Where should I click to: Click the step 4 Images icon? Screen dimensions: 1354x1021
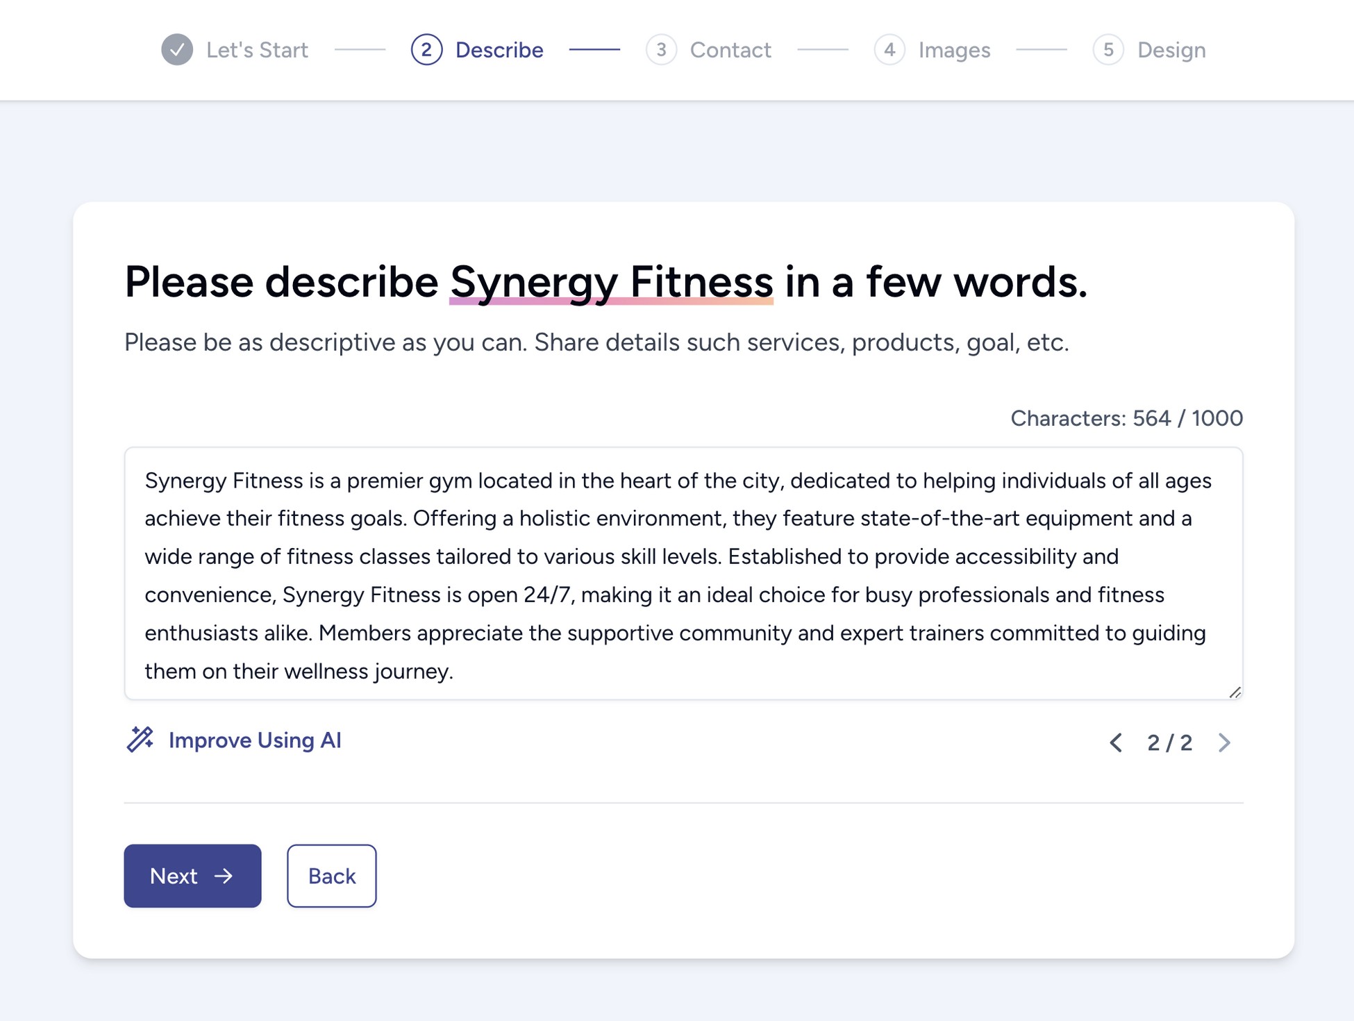pos(891,48)
